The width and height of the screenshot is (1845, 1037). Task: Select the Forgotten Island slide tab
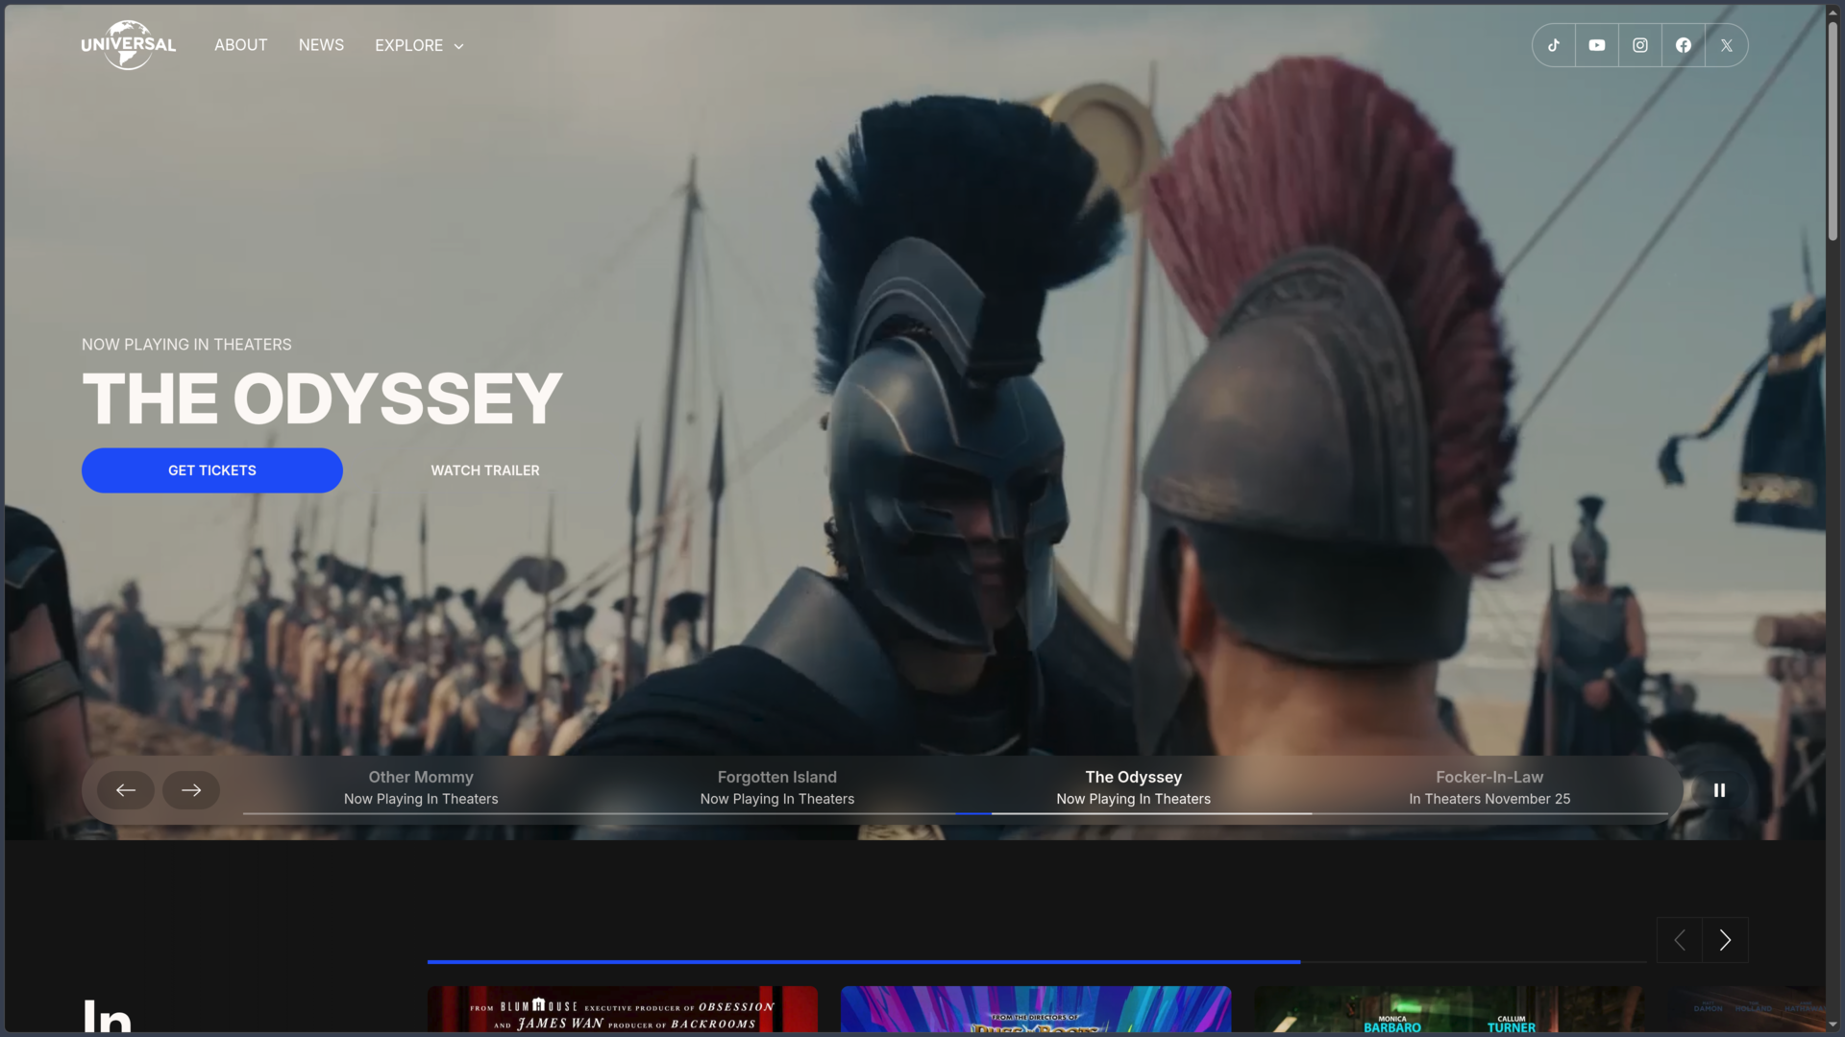777,787
